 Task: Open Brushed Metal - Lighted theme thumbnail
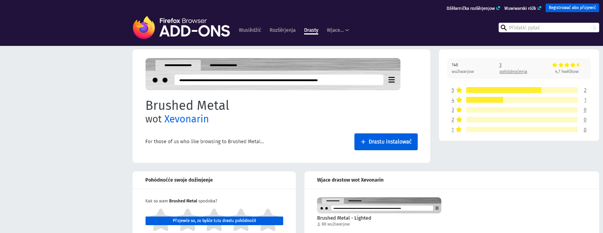[x=379, y=205]
